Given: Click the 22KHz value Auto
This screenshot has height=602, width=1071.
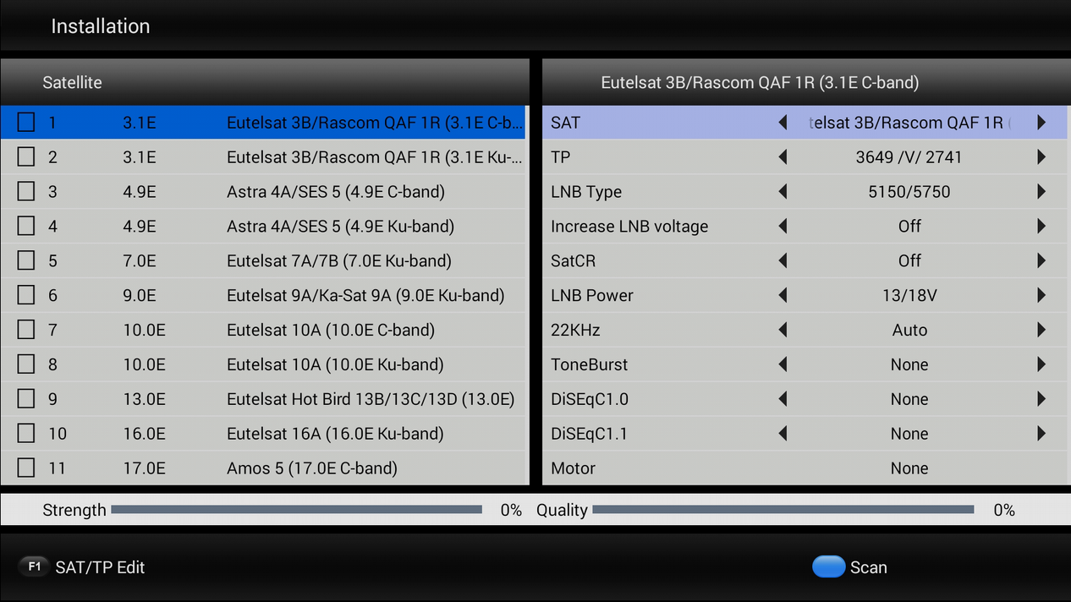Looking at the screenshot, I should (x=909, y=331).
